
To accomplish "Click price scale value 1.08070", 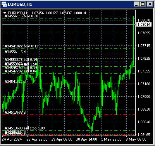I will tap(144, 20).
